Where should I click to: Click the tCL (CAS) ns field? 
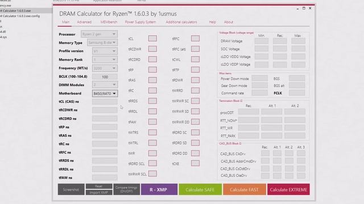tap(105, 101)
